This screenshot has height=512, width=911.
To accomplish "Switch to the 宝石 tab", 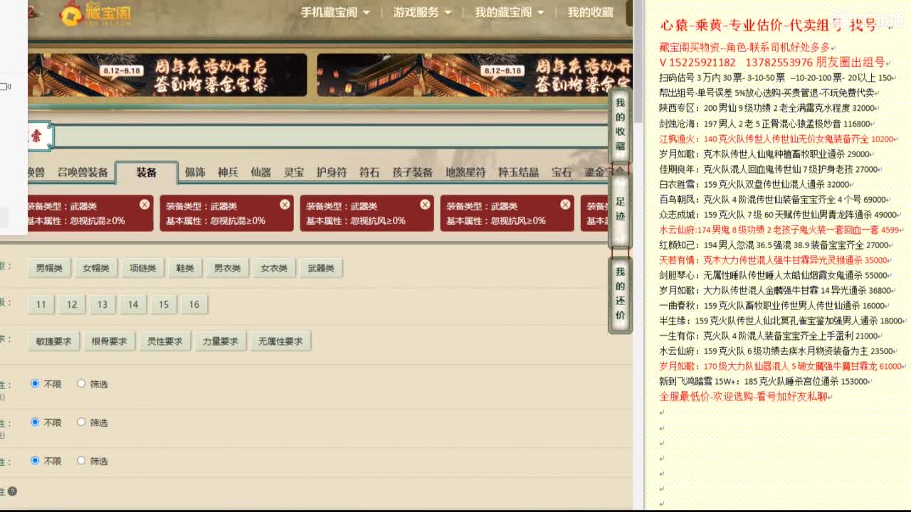I will click(x=562, y=172).
